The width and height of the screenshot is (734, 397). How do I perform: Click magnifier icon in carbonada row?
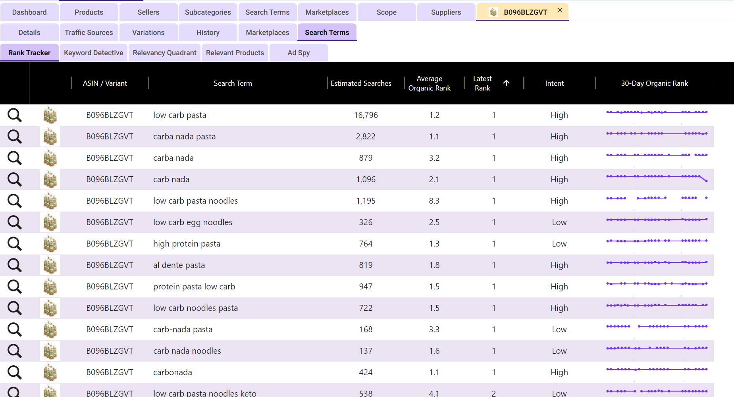(15, 372)
